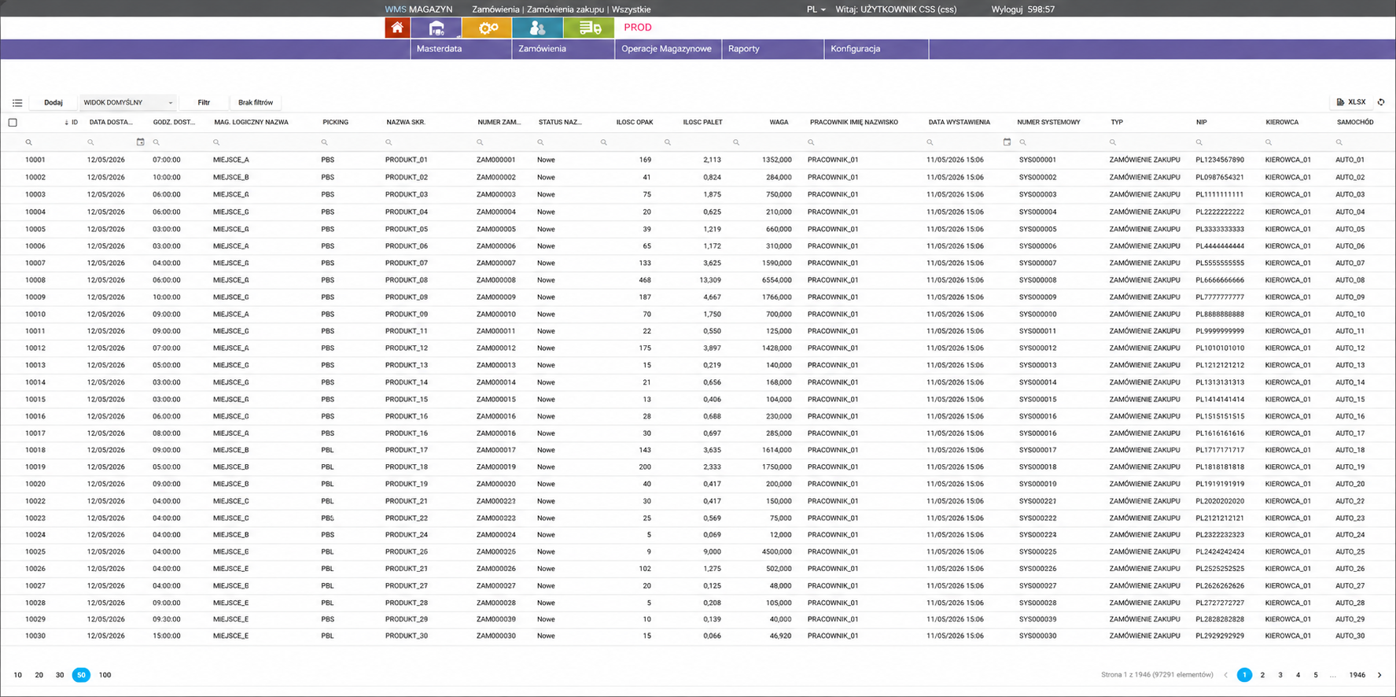
Task: Open the purple warehouse module icon
Action: [436, 28]
